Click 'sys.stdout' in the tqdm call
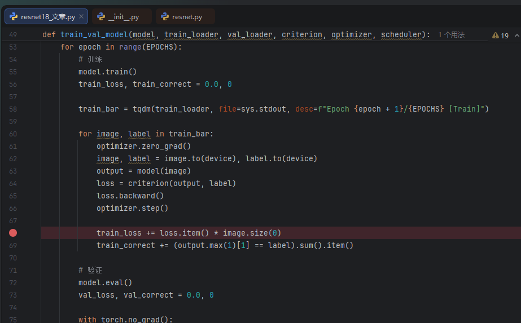The height and width of the screenshot is (323, 521). [x=264, y=109]
